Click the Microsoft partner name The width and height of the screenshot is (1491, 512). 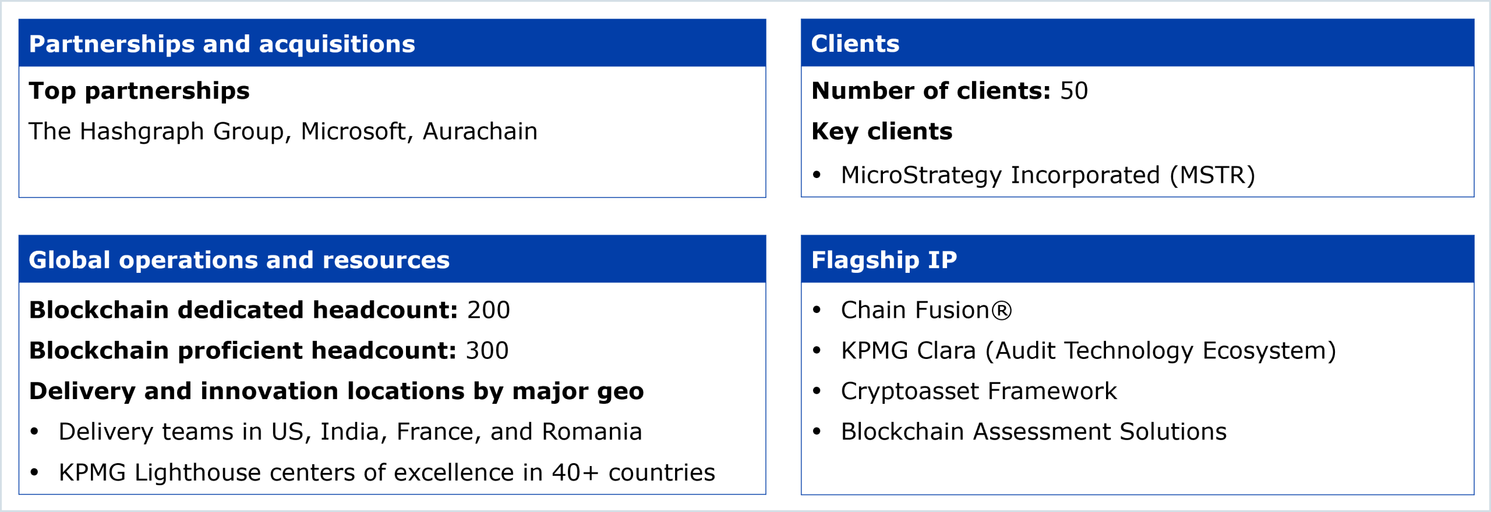[353, 131]
